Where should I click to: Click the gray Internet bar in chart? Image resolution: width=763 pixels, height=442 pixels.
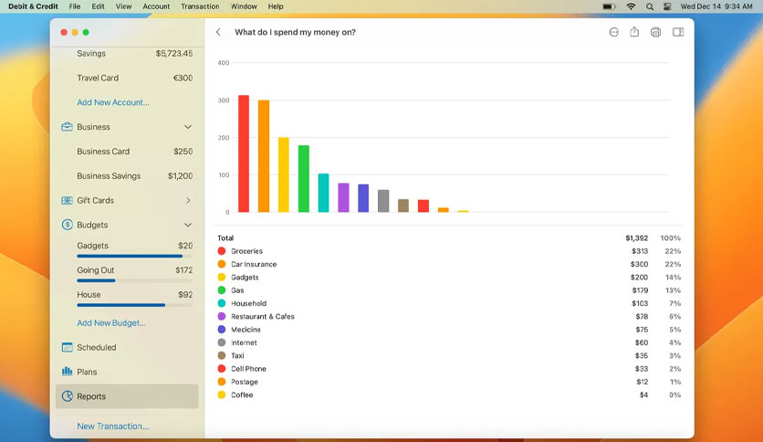(383, 201)
